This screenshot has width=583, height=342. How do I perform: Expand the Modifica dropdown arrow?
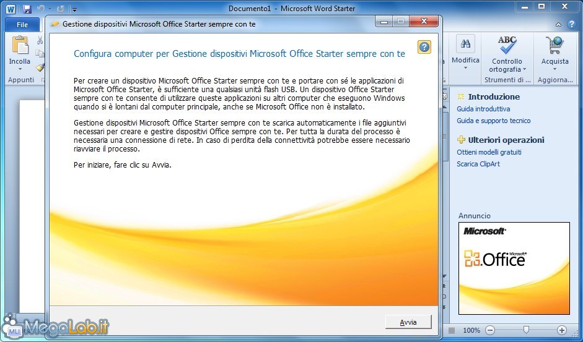tap(465, 68)
